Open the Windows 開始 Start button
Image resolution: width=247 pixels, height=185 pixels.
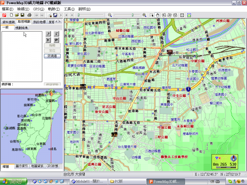tap(13, 182)
